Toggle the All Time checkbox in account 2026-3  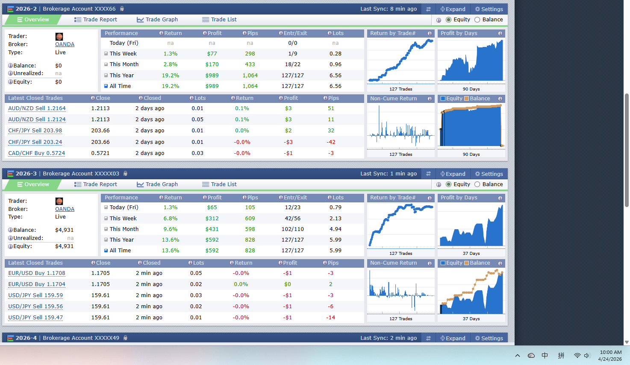pos(106,251)
